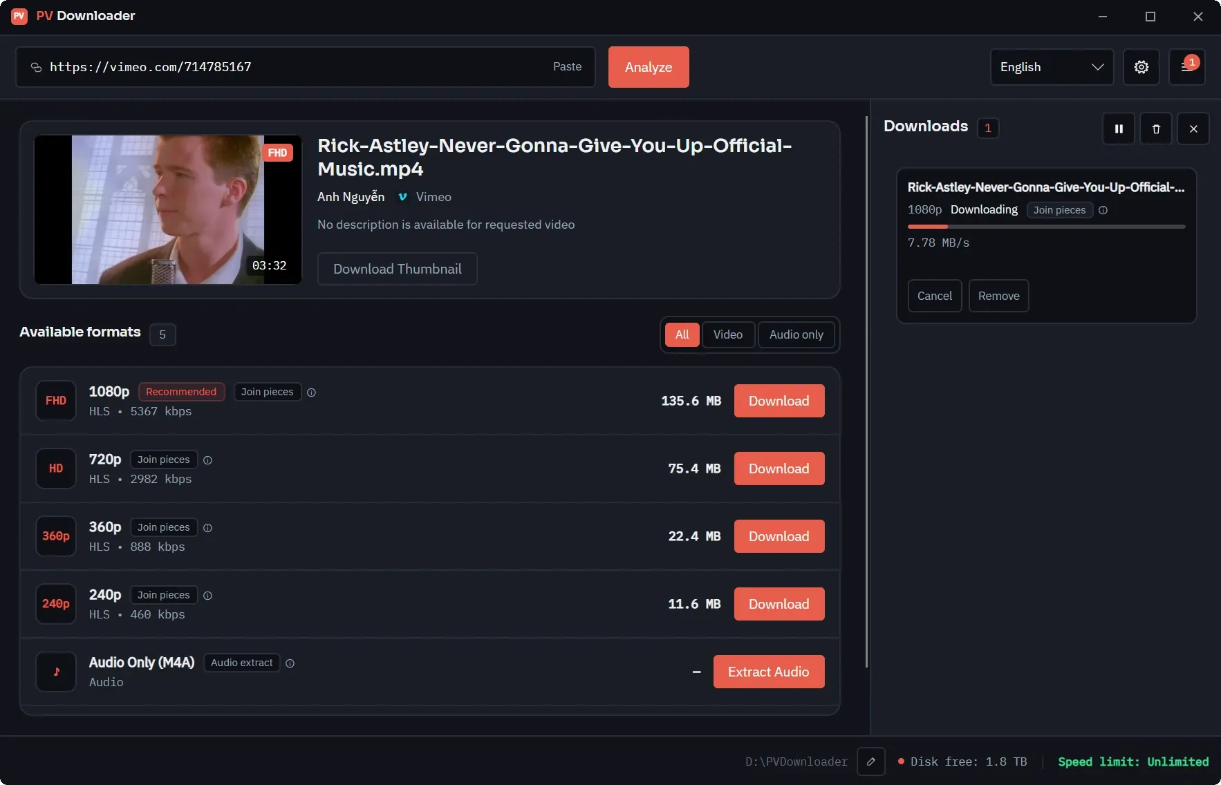Viewport: 1221px width, 785px height.
Task: Click info icon in the downloading item card
Action: pos(1103,210)
